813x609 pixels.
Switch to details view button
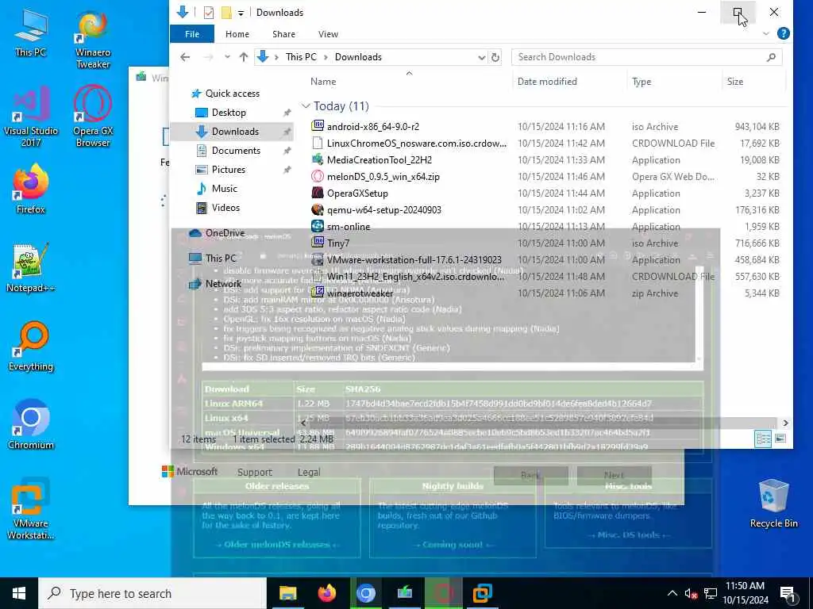pyautogui.click(x=763, y=439)
